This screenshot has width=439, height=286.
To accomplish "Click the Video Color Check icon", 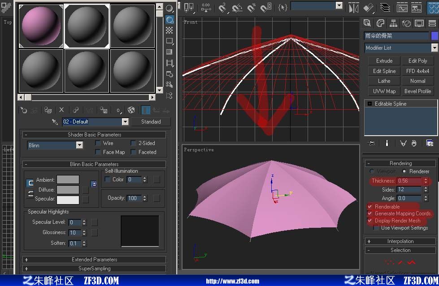I will point(170,52).
